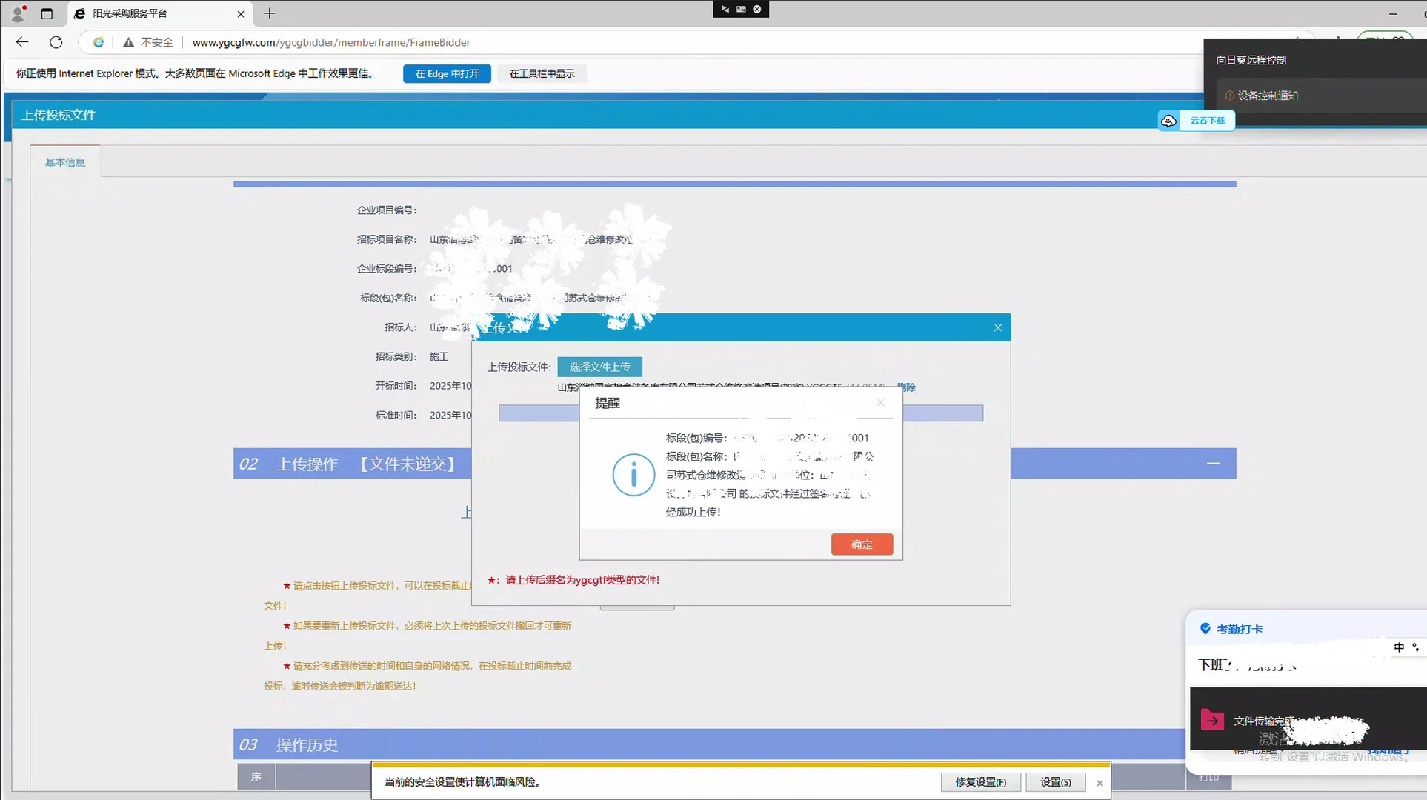Collapse the 02 上传操作 section
This screenshot has width=1427, height=800.
click(1213, 464)
